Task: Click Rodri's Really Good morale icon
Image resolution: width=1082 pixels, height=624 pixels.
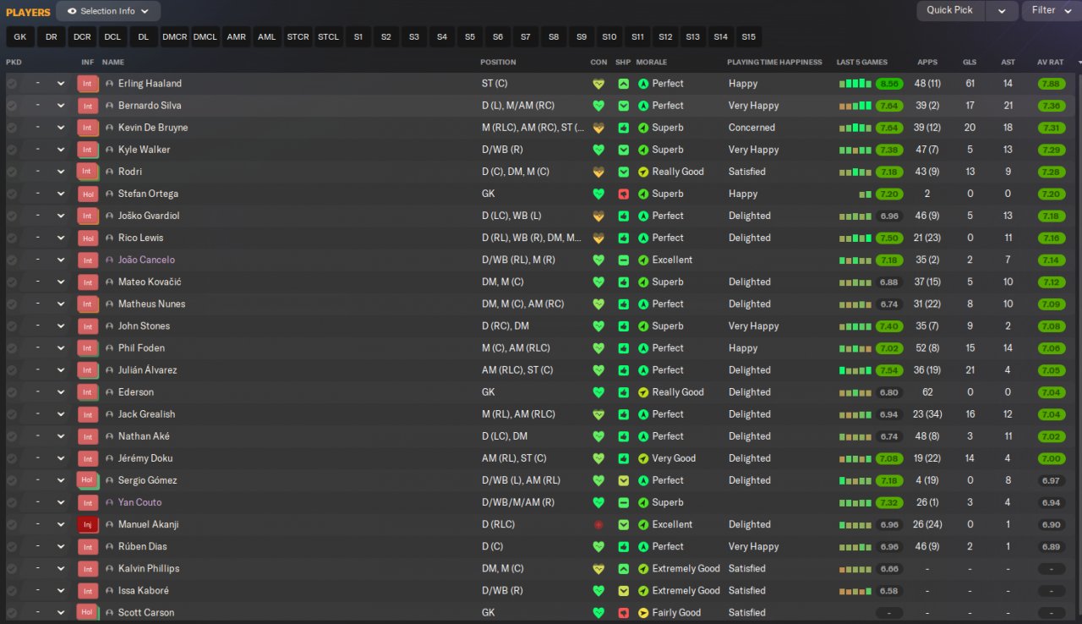Action: click(x=643, y=172)
